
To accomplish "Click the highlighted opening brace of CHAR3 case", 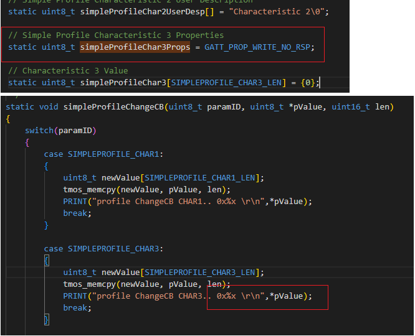I will point(47,260).
